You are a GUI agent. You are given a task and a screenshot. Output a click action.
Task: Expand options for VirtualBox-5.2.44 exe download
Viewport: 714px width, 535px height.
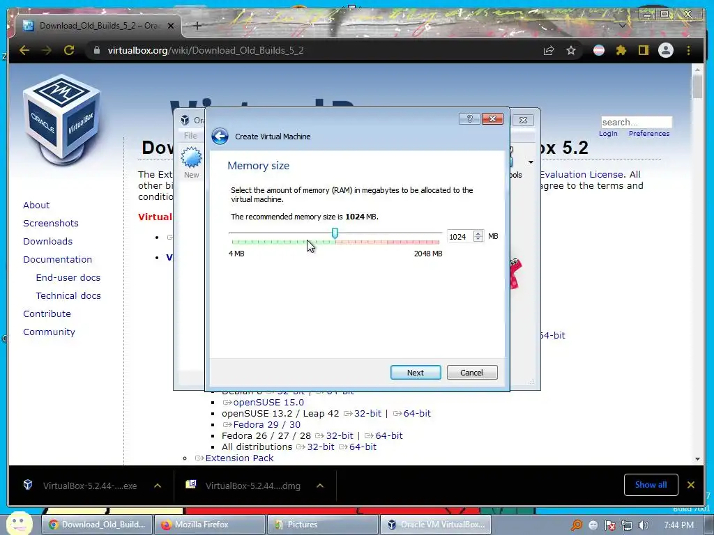point(158,486)
